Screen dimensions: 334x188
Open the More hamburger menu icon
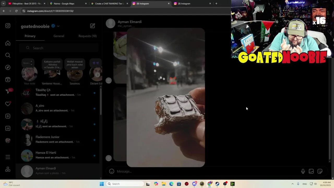click(x=8, y=157)
